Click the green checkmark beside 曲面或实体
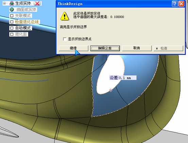The height and width of the screenshot is (143, 188). tap(12, 10)
